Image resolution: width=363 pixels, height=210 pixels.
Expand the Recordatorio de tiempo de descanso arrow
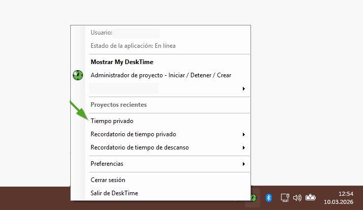click(244, 148)
